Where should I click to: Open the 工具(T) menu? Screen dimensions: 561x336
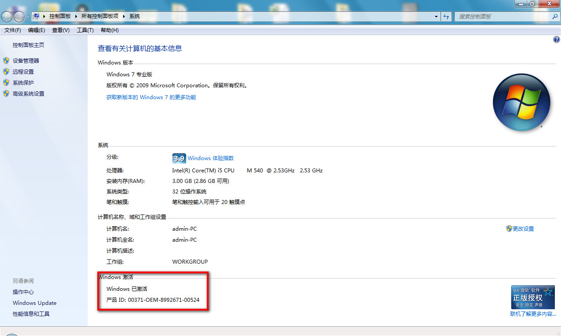coord(85,30)
